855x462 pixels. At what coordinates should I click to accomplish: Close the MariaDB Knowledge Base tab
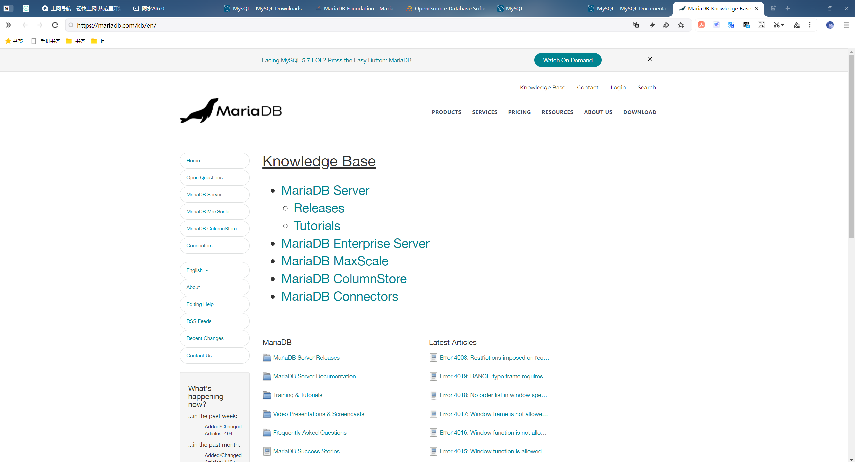[756, 8]
